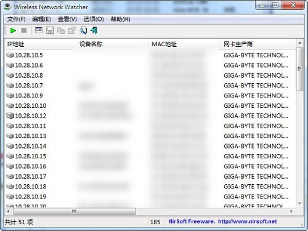
Task: Select the device icon for 10.28.10.14
Action: pyautogui.click(x=10, y=146)
